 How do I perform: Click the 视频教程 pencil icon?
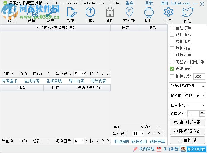[135, 149]
